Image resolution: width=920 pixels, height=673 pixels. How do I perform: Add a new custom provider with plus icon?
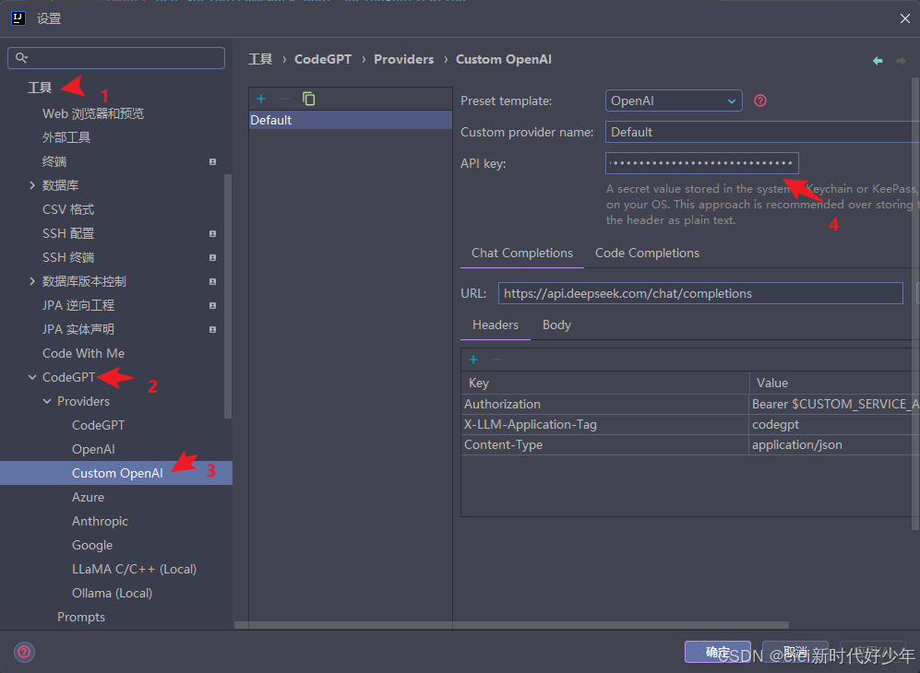pos(261,99)
